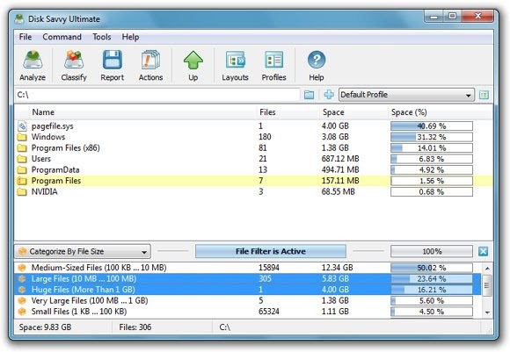Click the Large Files category icon
The width and height of the screenshot is (510, 352).
tap(22, 278)
